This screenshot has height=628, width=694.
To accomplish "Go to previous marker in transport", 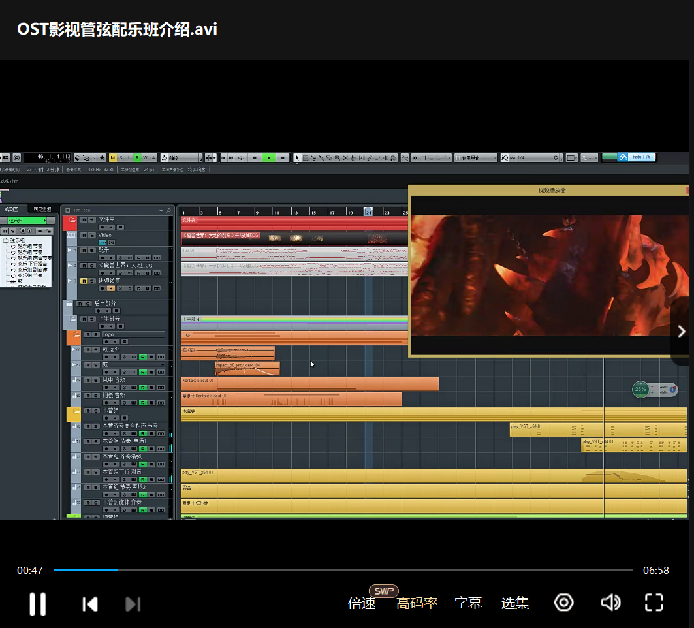I will tap(223, 157).
